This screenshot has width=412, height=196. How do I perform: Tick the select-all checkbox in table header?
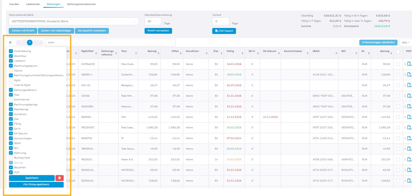click(x=398, y=51)
